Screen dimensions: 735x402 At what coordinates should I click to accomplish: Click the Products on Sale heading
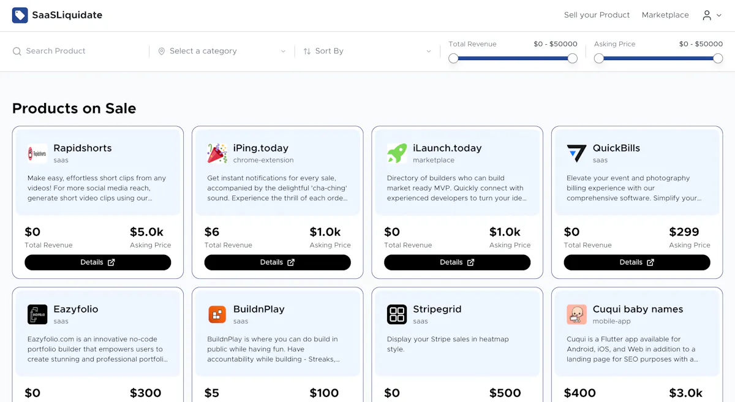[74, 108]
